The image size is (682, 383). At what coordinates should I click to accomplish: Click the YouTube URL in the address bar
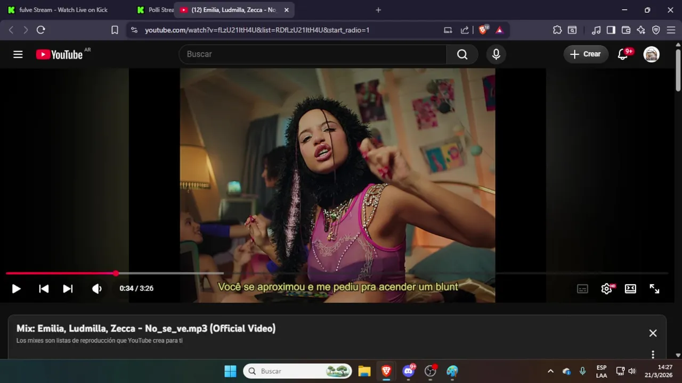(x=257, y=30)
